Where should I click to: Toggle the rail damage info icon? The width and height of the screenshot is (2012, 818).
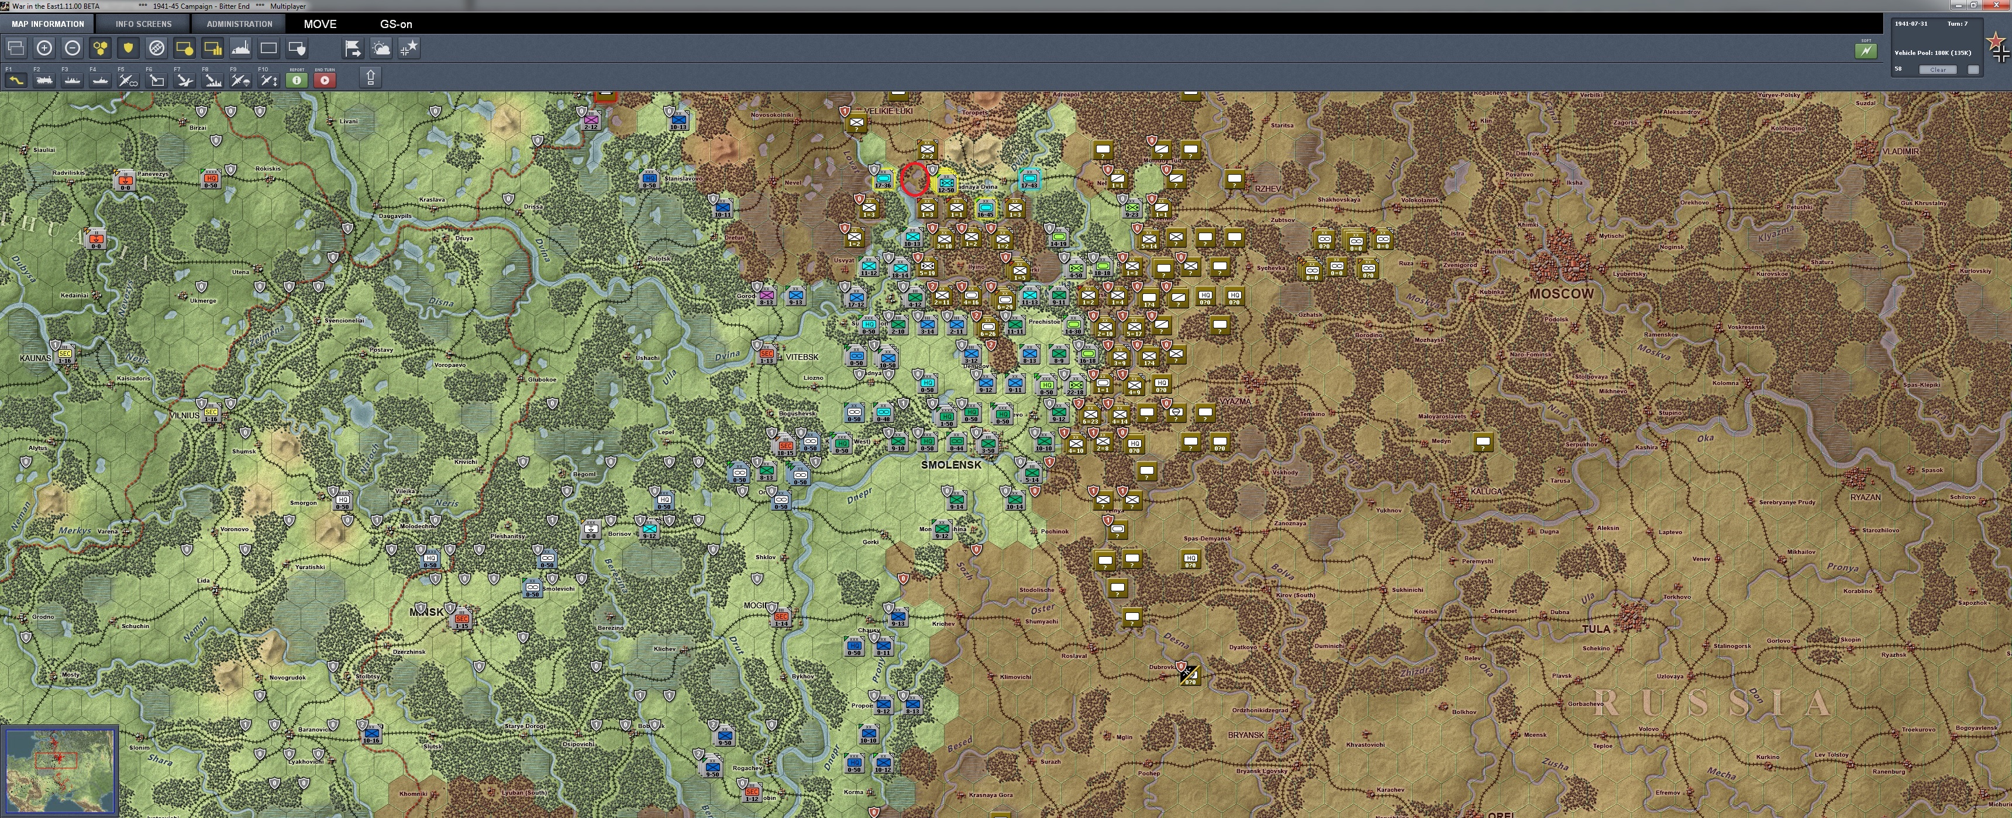click(x=156, y=48)
